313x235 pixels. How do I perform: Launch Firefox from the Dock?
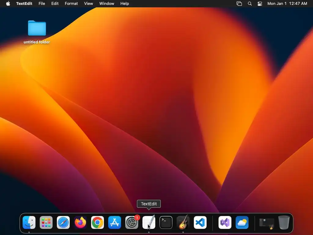80,222
